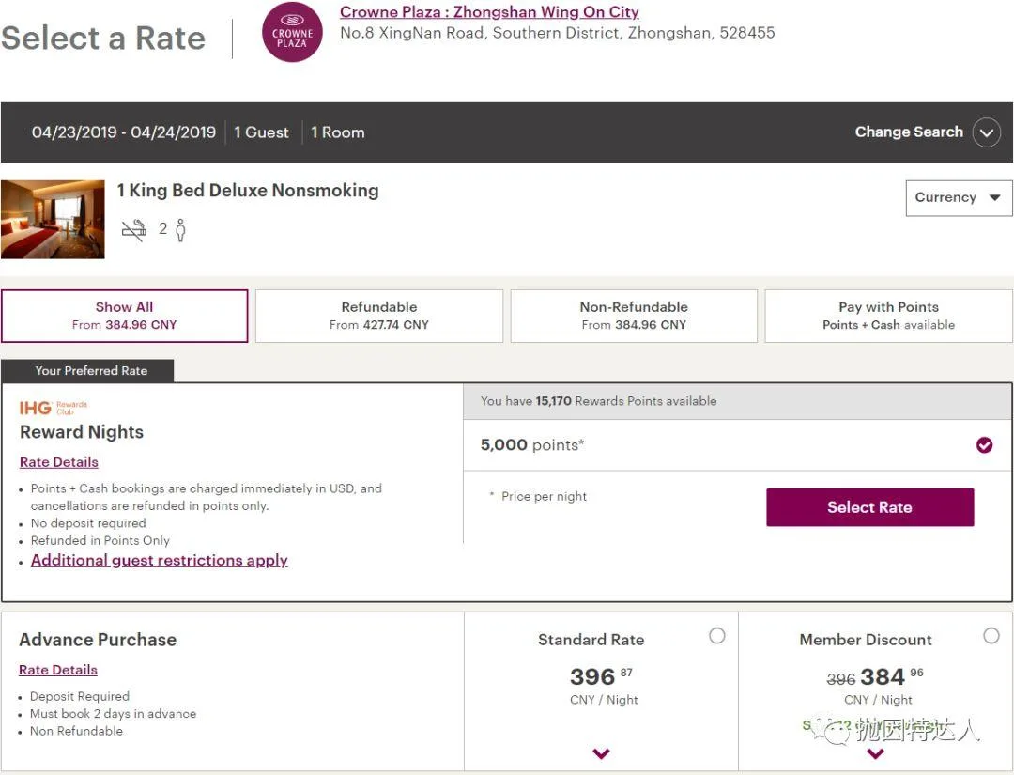Expand the Member Discount details chevron
The width and height of the screenshot is (1014, 775).
[875, 753]
